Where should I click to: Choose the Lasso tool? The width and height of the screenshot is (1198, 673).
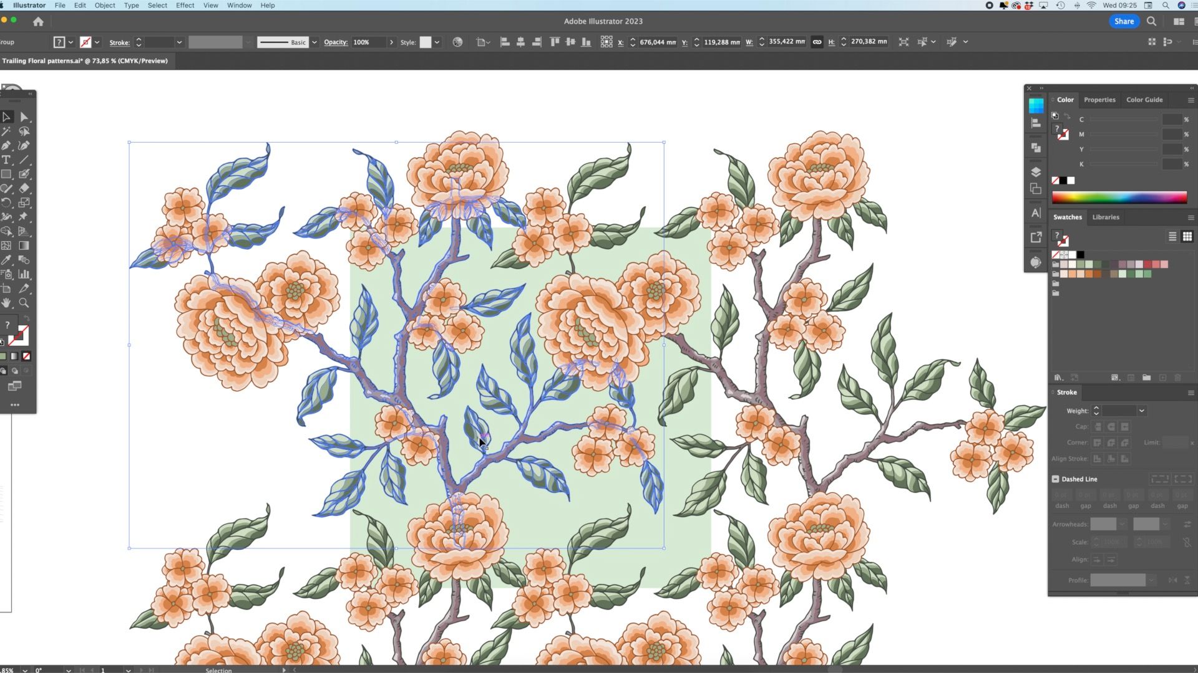point(24,131)
